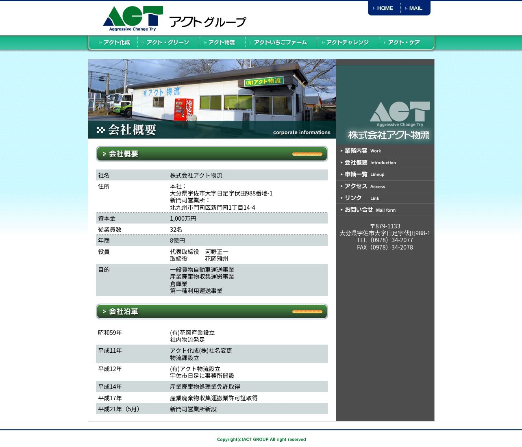Screen dimensions: 522x447
Task: Open アクセス Access sidebar link
Action: coord(385,186)
